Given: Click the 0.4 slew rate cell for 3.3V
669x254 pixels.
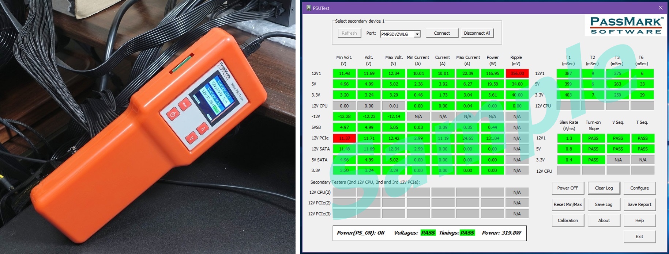Looking at the screenshot, I should point(569,160).
